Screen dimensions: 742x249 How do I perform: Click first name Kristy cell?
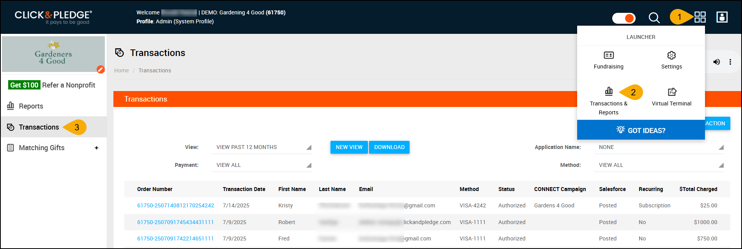[286, 205]
